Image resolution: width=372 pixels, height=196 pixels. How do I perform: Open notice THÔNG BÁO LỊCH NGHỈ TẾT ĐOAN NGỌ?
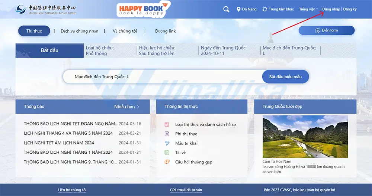pyautogui.click(x=71, y=124)
